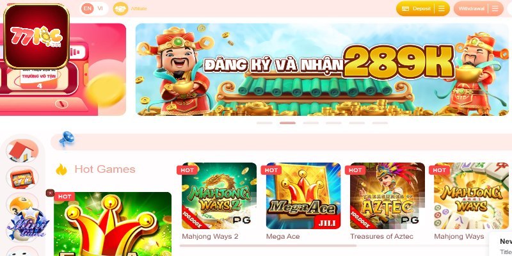Open the Mega Ace game thumbnail
512x256 pixels.
[x=303, y=196]
